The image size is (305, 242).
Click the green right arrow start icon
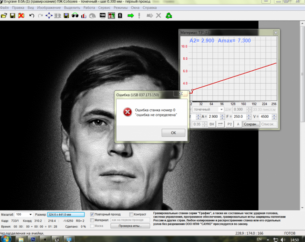(x=130, y=15)
